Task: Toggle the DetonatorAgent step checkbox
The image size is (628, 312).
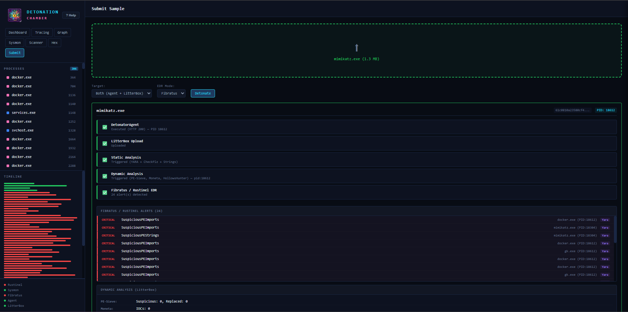Action: [105, 127]
